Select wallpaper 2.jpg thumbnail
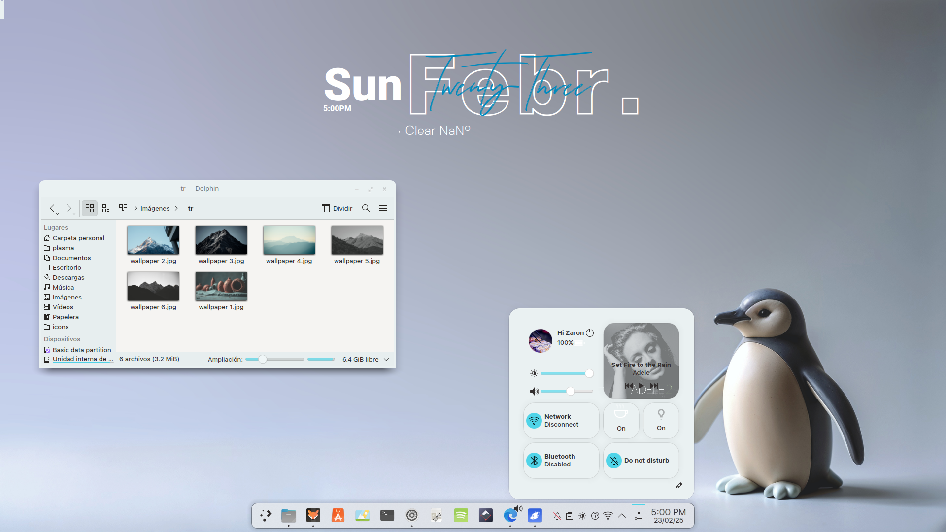 153,240
